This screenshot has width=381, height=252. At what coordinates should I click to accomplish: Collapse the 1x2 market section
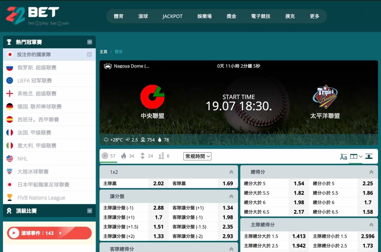click(231, 172)
